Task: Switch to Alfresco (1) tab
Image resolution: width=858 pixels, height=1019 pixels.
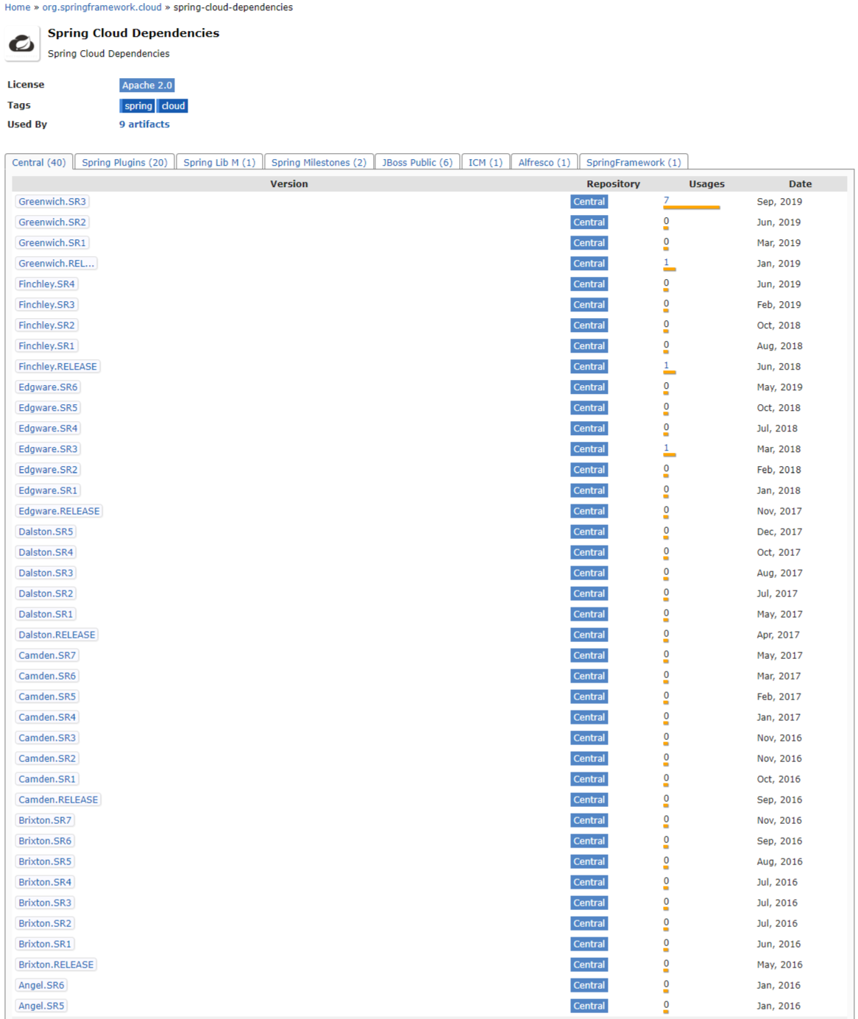Action: click(545, 162)
